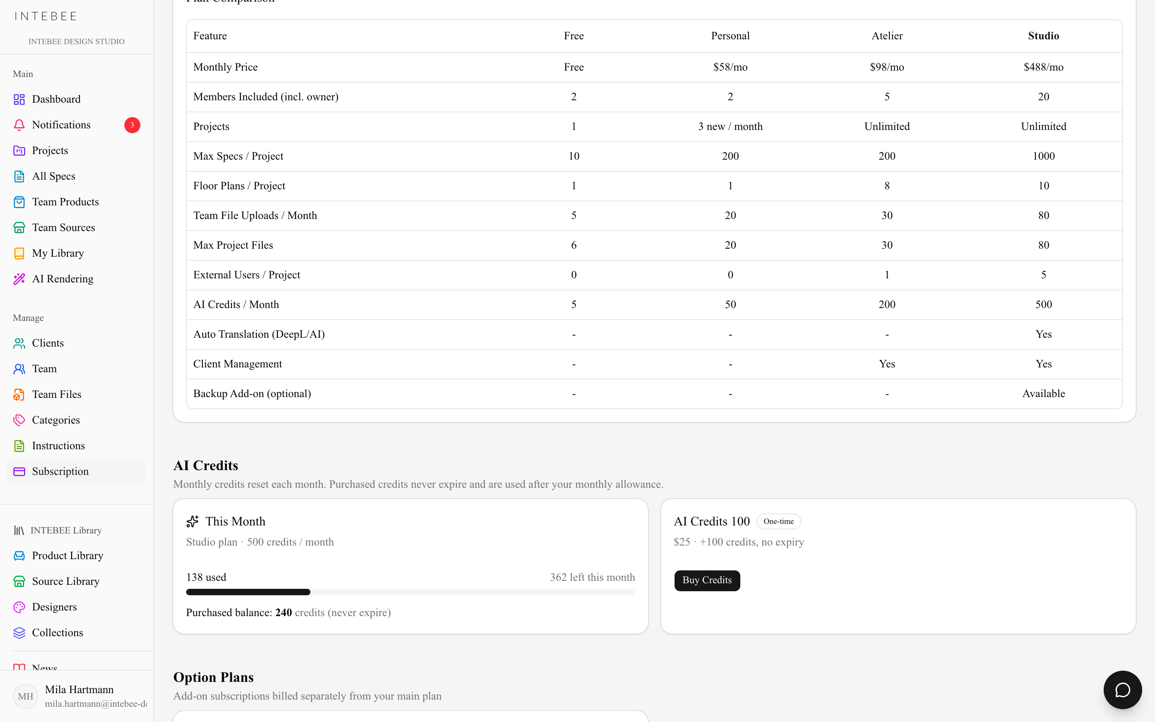
Task: Open Clients management page
Action: [76, 343]
